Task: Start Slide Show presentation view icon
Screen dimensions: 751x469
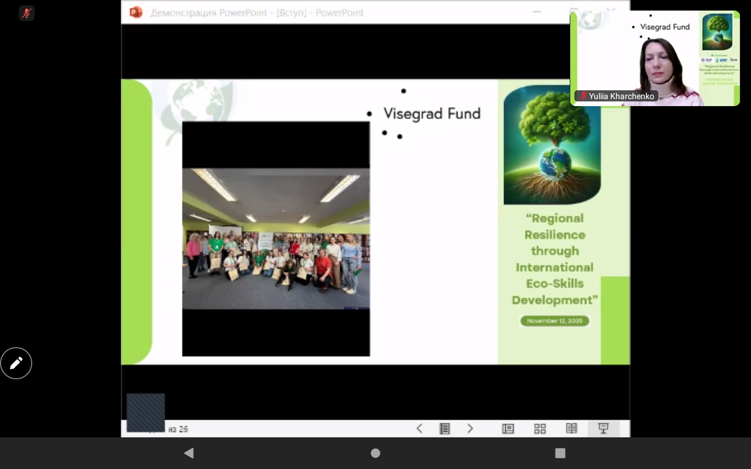Action: pos(603,429)
